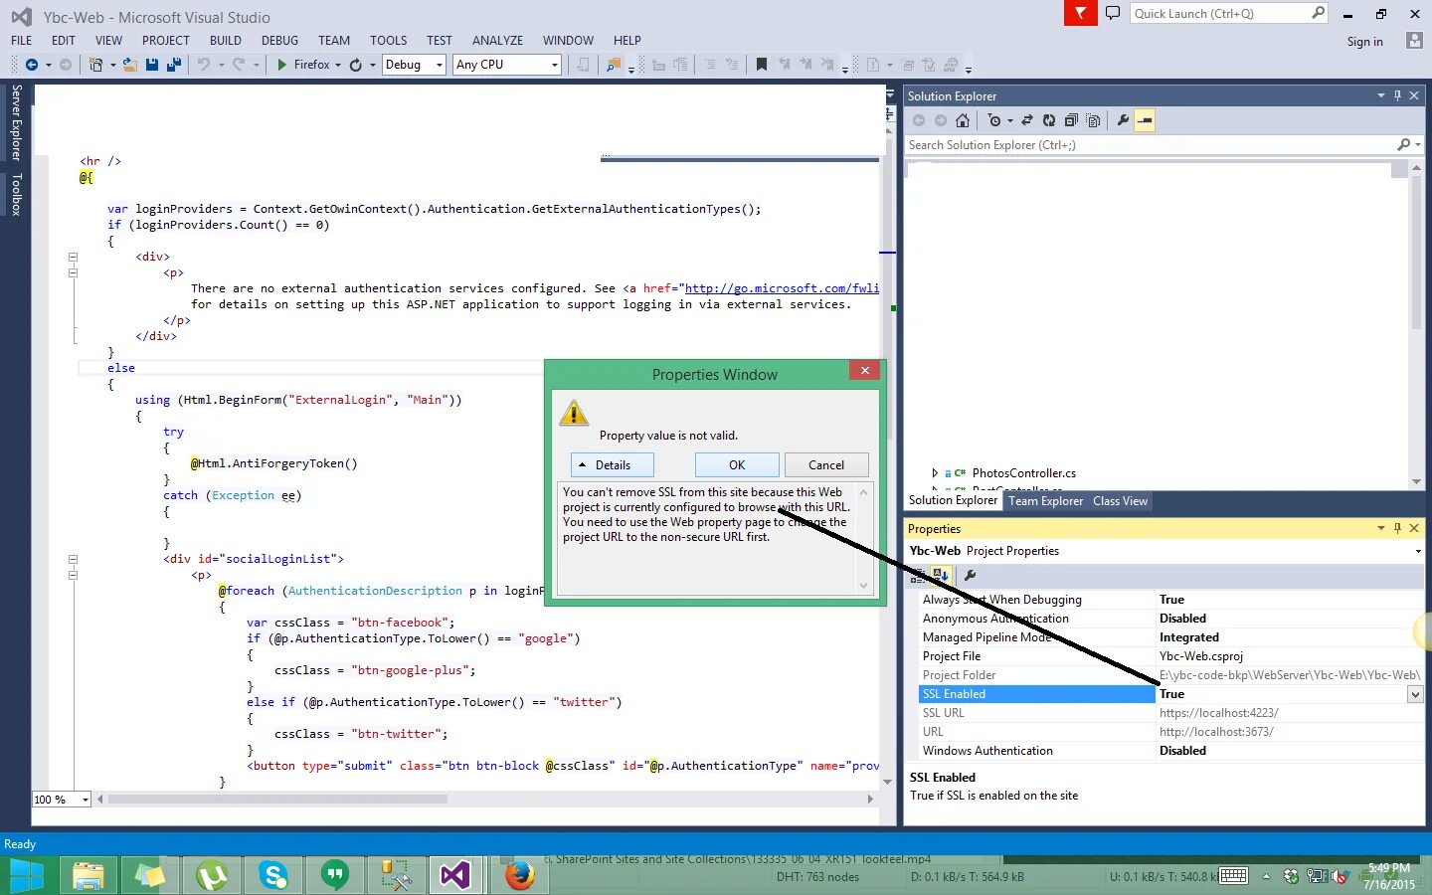Click the Collapse All icon in Solution Explorer
1432x895 pixels.
point(1071,120)
